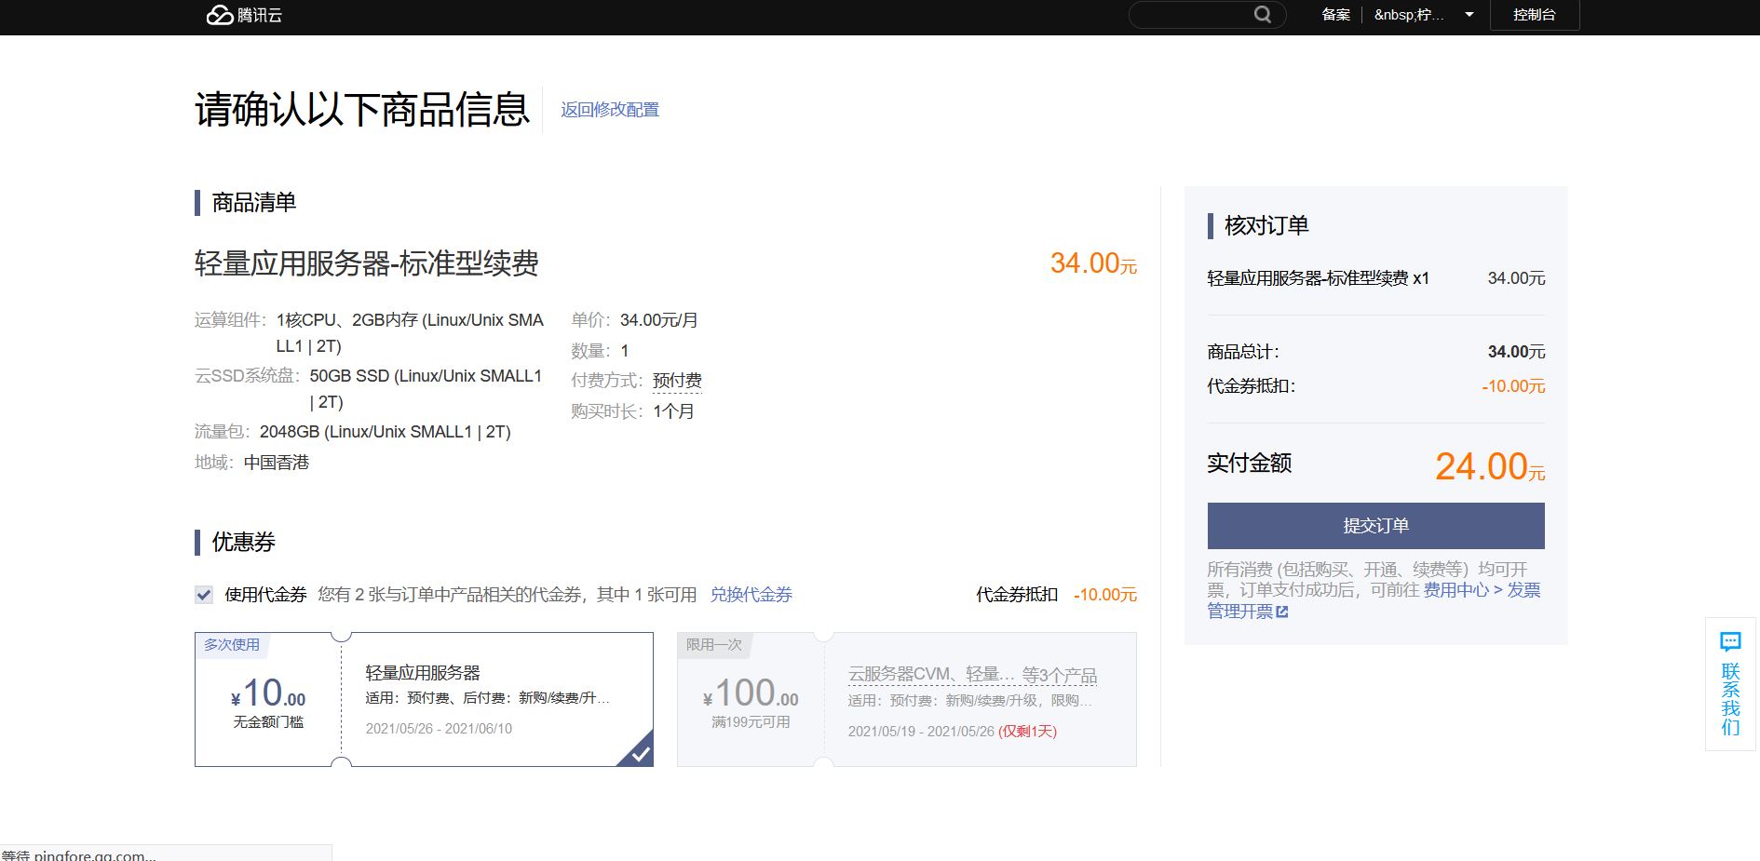This screenshot has height=861, width=1760.
Task: Click 返回修改配置 link
Action: pos(609,110)
